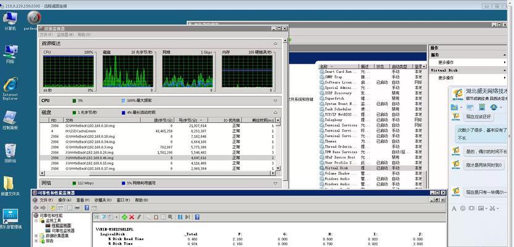Image resolution: width=514 pixels, height=247 pixels.
Task: Open 更多操作 under 服务 in actions pane
Action: click(x=446, y=62)
